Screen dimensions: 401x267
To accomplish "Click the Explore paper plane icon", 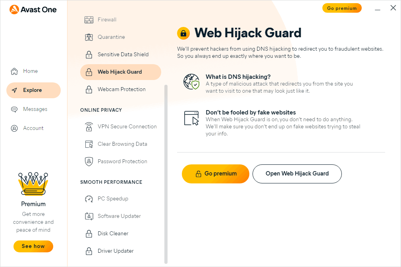I will tap(15, 90).
